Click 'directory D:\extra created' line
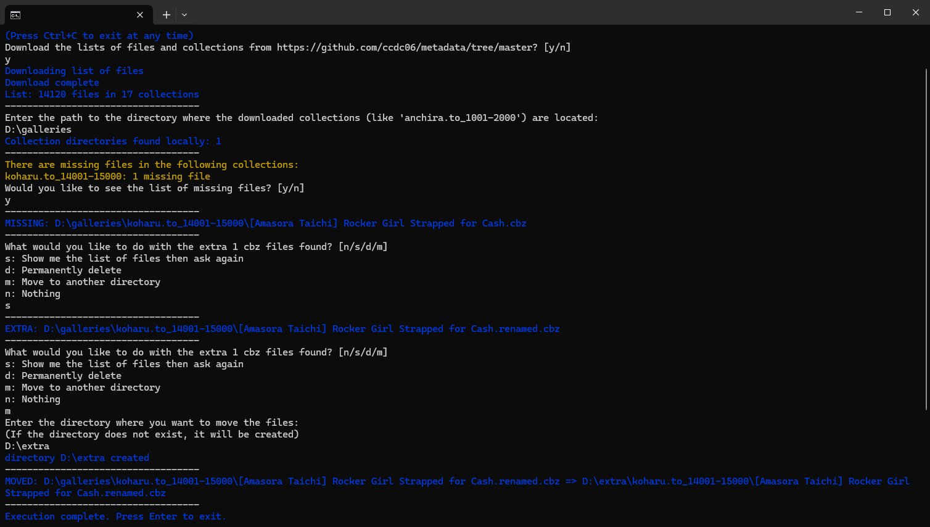Image resolution: width=930 pixels, height=527 pixels. pyautogui.click(x=77, y=458)
